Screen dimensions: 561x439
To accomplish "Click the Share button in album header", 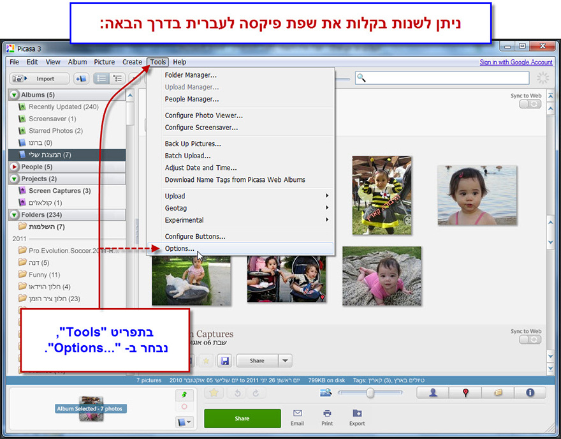I will pyautogui.click(x=257, y=361).
